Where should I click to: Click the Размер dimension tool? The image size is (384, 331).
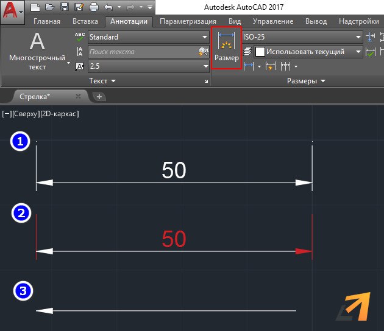click(227, 48)
